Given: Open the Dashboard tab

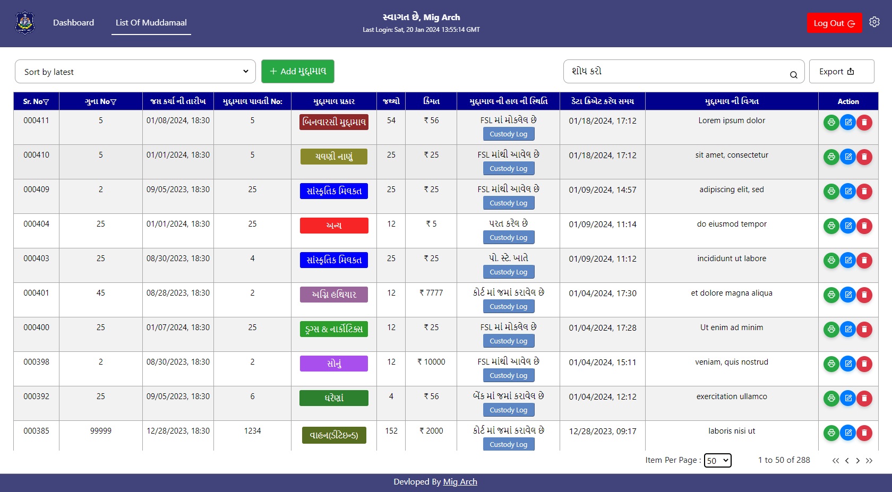Looking at the screenshot, I should (x=73, y=23).
